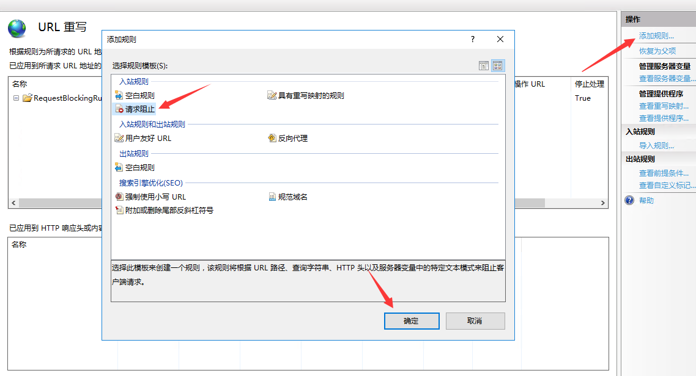
Task: Click the 取消 button
Action: click(475, 321)
